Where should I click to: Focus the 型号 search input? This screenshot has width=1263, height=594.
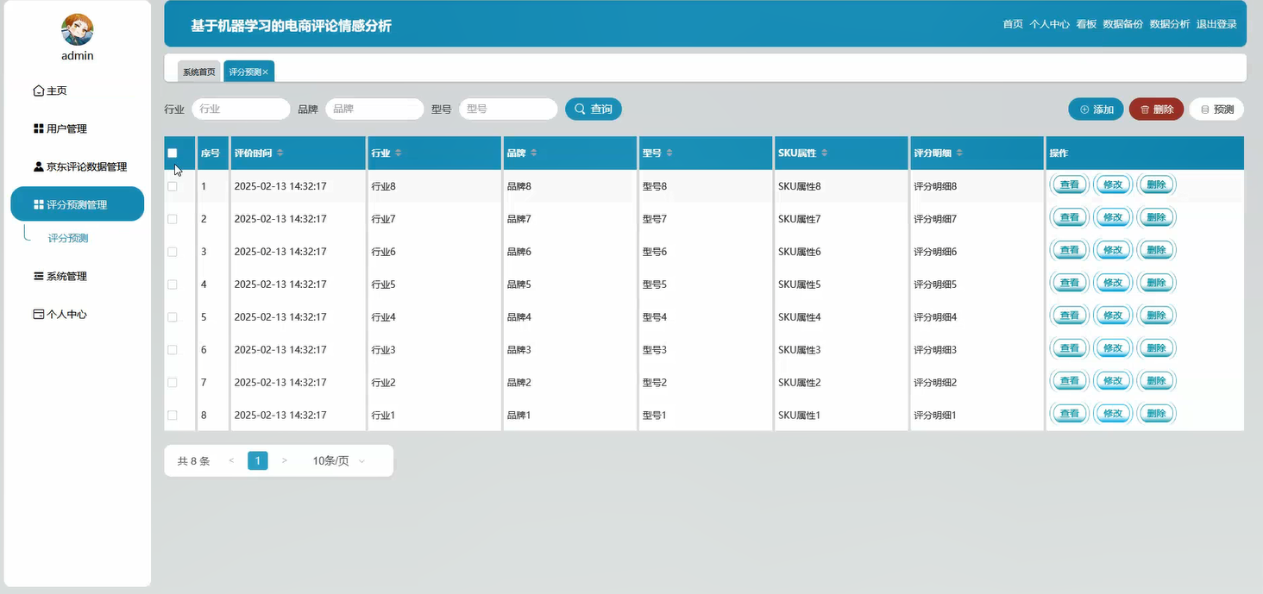click(x=508, y=109)
